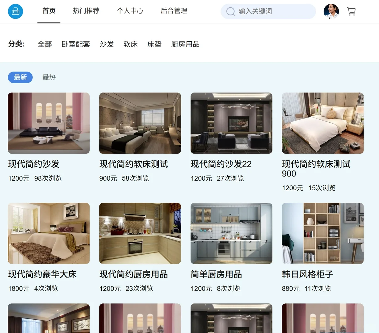Image resolution: width=379 pixels, height=333 pixels.
Task: Go to 个人中心 page
Action: click(130, 11)
